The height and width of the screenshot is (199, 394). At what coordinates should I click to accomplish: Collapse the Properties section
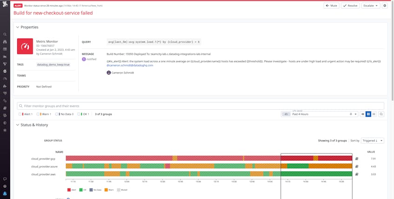tap(18, 27)
